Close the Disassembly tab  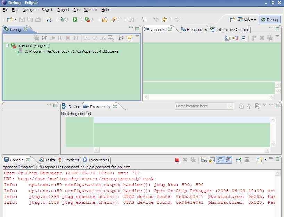(115, 106)
